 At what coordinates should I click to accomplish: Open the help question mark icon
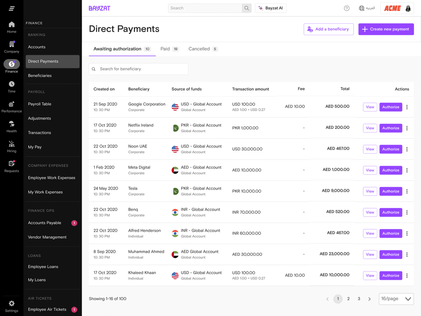tap(346, 8)
